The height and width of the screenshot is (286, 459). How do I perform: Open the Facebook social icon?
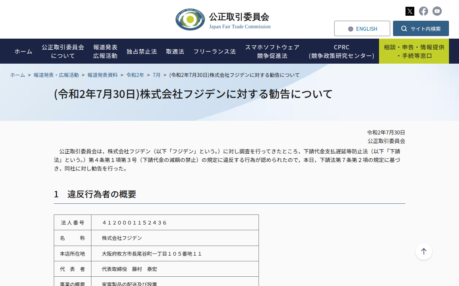[x=423, y=11]
